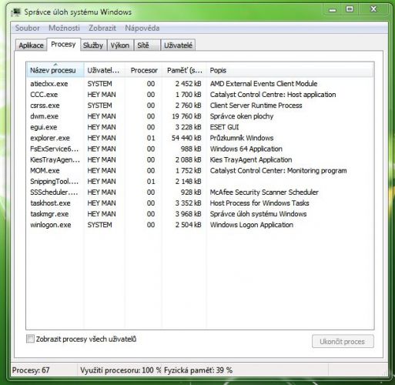Click the Task Manager title bar icon
Image resolution: width=395 pixels, height=385 pixels.
(16, 12)
